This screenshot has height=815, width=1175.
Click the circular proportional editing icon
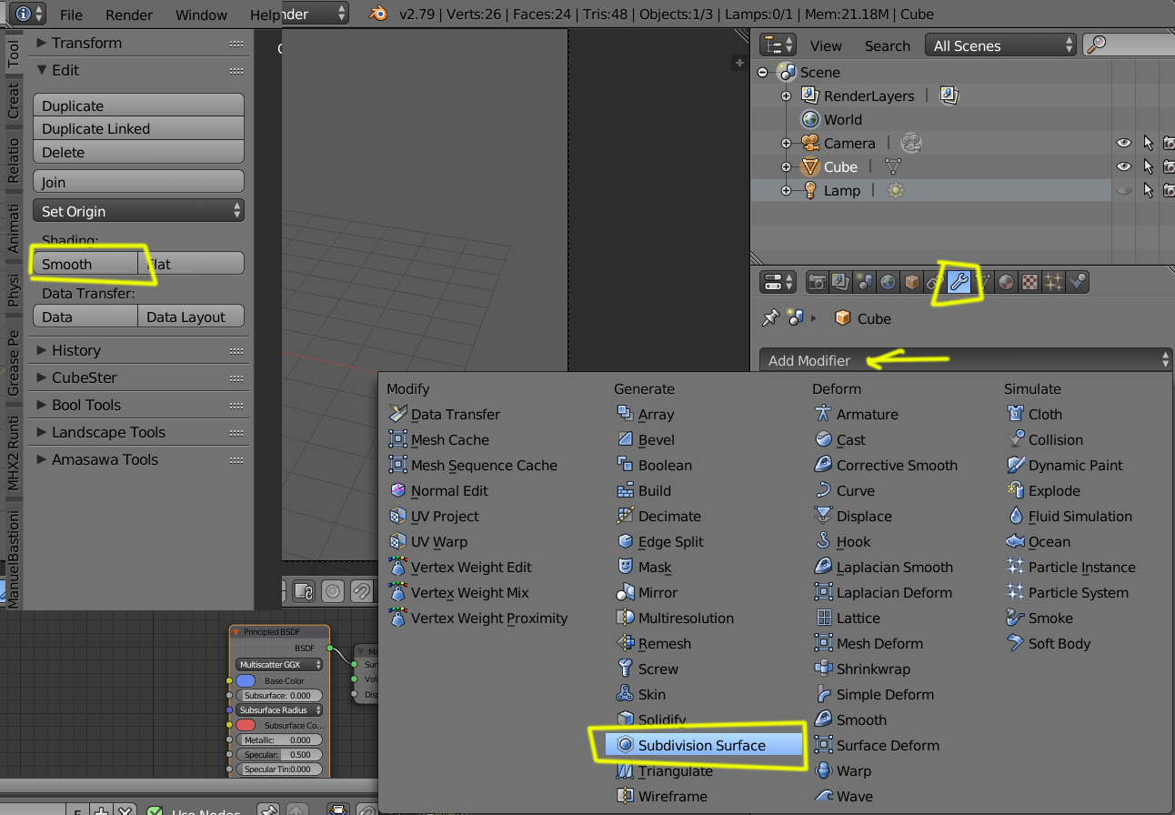point(333,591)
